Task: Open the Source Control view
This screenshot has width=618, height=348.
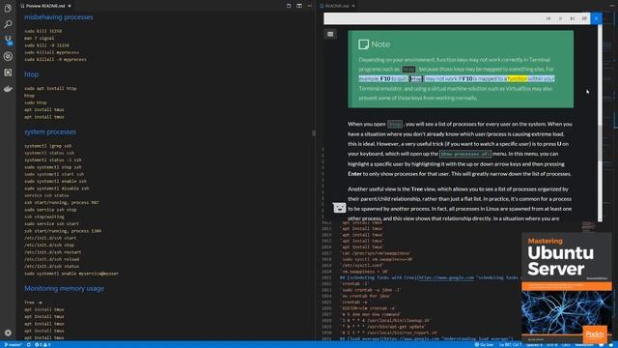Action: click(8, 40)
